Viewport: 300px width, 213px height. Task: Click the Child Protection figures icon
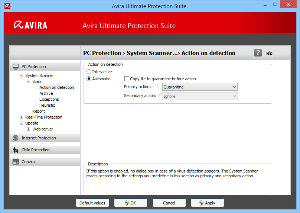(x=16, y=150)
